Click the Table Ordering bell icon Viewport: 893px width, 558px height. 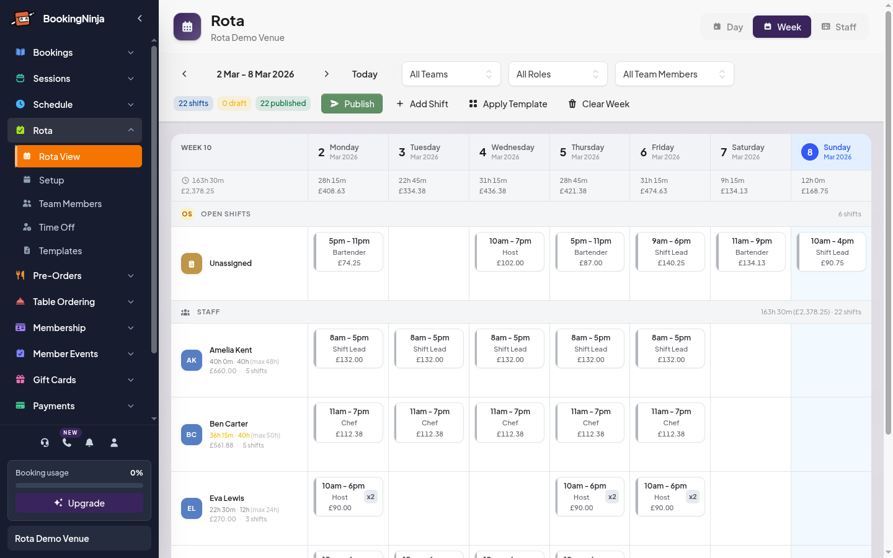coord(20,301)
